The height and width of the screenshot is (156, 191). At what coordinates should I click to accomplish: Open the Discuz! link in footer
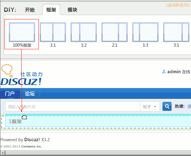point(32,140)
